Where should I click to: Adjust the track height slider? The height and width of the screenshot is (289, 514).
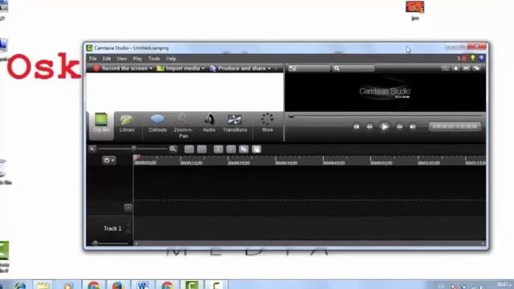(96, 243)
